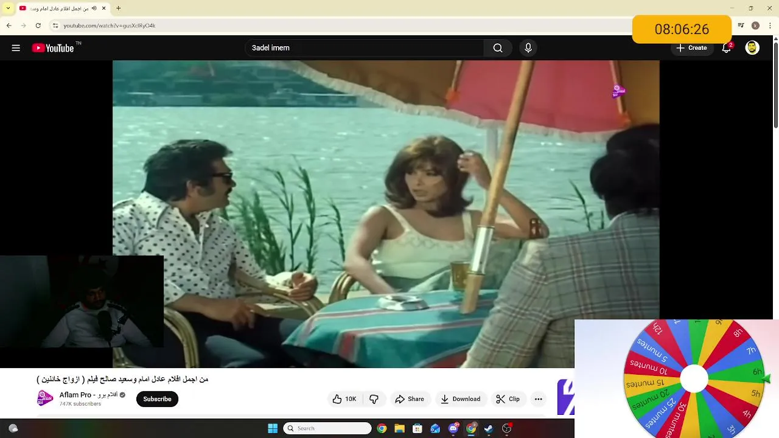The height and width of the screenshot is (438, 779).
Task: Open the weather widget in taskbar corner
Action: pyautogui.click(x=13, y=428)
